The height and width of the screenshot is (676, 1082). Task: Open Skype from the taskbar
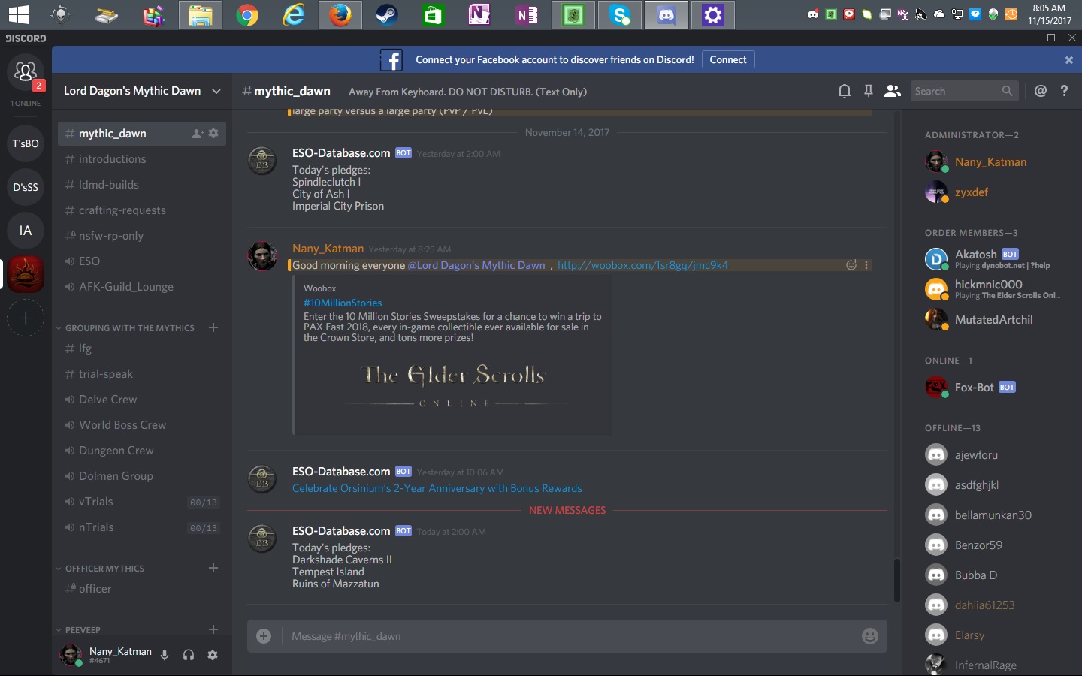point(620,15)
